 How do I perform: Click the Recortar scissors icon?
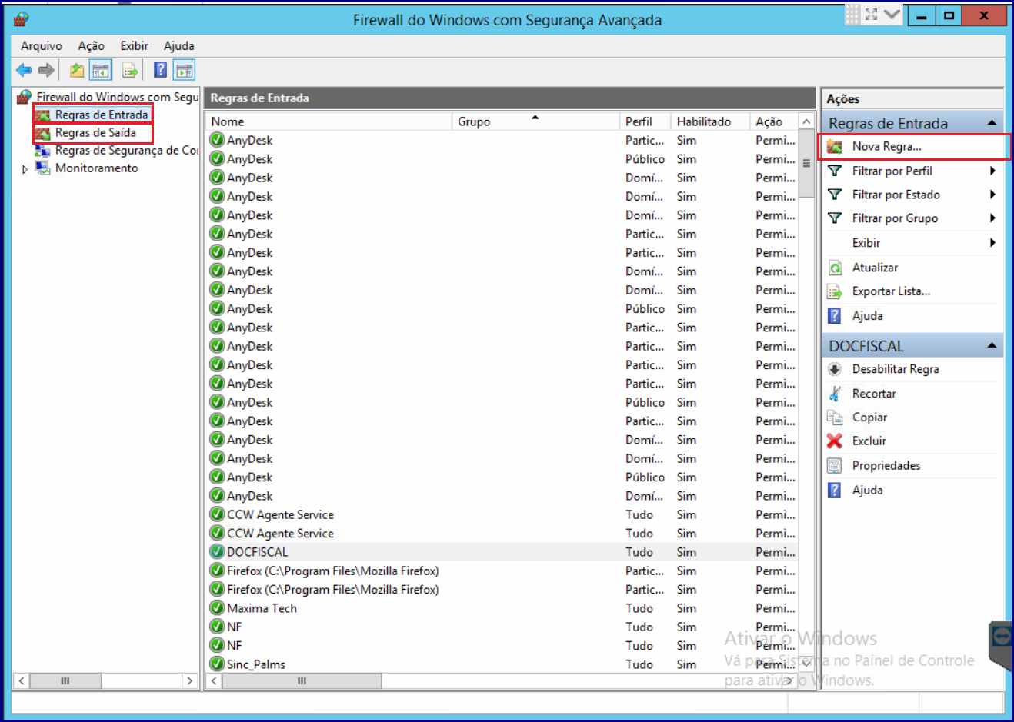coord(834,394)
